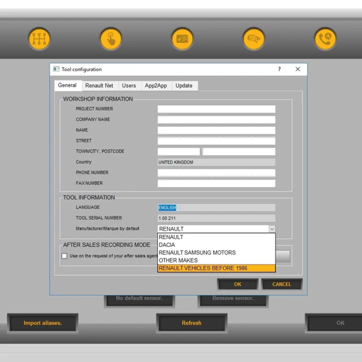Select DACIA in the dropdown list
Image resolution: width=362 pixels, height=362 pixels.
coord(216,245)
